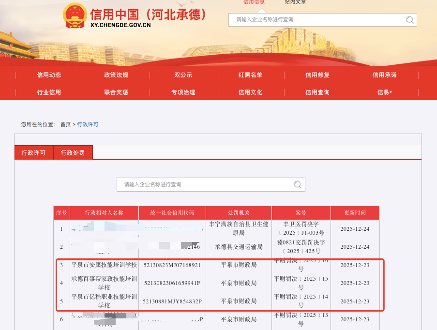Navigate to 行业信用
Image resolution: width=437 pixels, height=330 pixels.
point(49,92)
